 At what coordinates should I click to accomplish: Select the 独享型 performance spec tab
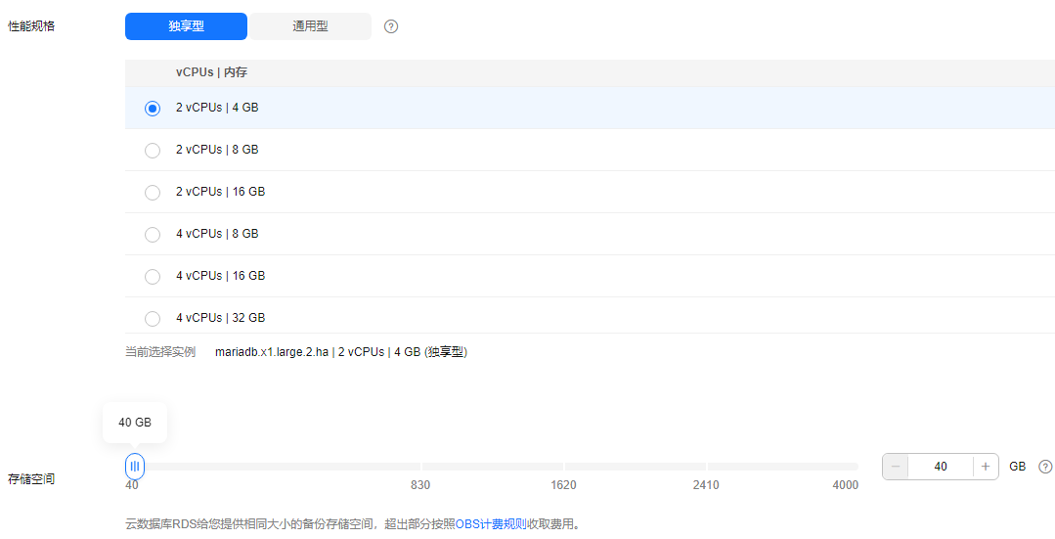pos(187,27)
